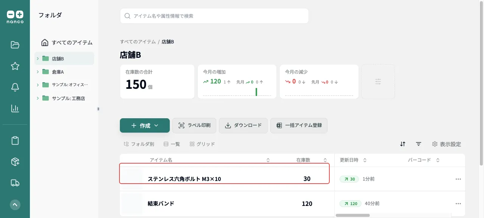This screenshot has height=218, width=484.
Task: Click 40分前 update time
Action: 372,204
